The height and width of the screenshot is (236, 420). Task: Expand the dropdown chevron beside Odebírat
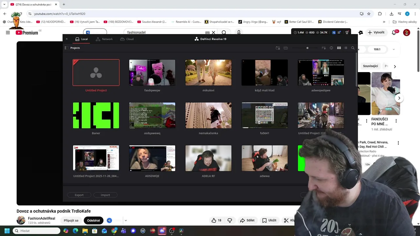pos(126,221)
